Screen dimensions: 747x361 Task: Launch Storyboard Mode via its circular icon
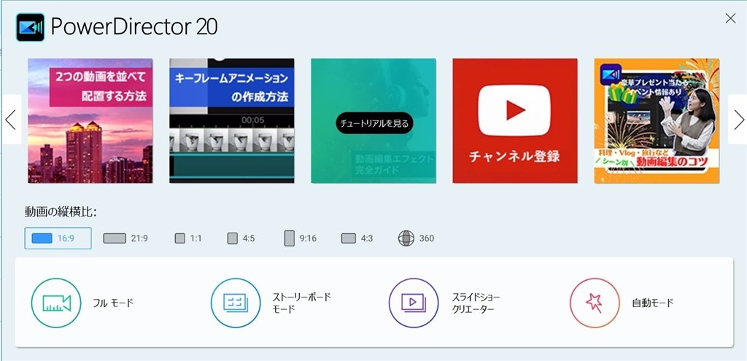coord(236,303)
